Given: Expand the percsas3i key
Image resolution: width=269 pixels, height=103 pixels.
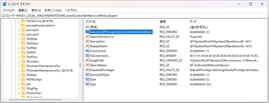Looking at the screenshot, I should pyautogui.click(x=19, y=35).
